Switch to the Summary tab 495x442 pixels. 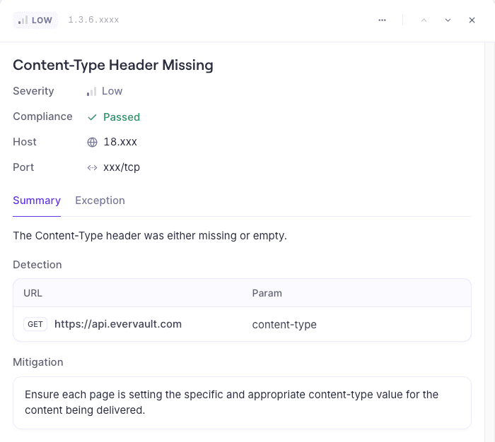tap(37, 201)
